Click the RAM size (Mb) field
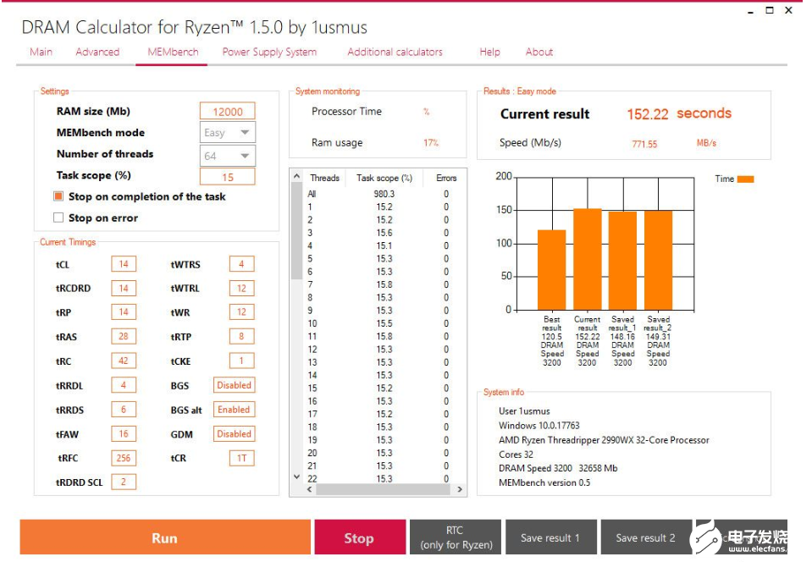812x562 pixels. tap(227, 111)
